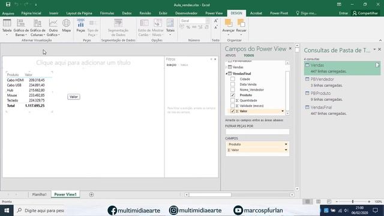This screenshot has width=384, height=216.
Task: Click the Windows search box 'Digite aqui para pesquisar'
Action: coord(40,211)
